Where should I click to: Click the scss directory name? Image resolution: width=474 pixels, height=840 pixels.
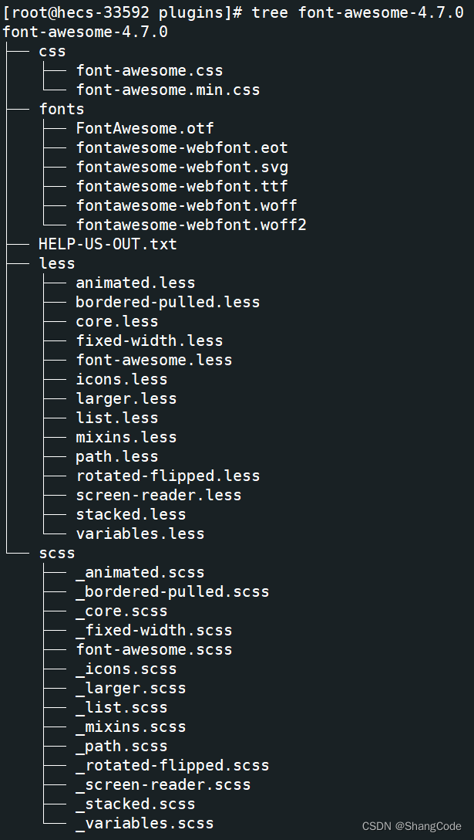57,553
